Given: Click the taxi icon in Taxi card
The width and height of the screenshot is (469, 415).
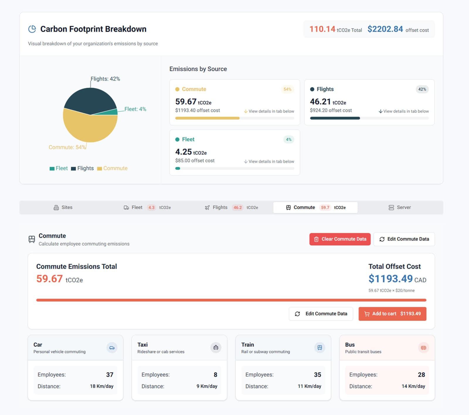Looking at the screenshot, I should (x=216, y=348).
